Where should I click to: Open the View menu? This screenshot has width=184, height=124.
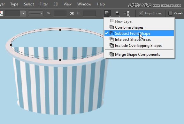(67, 4)
